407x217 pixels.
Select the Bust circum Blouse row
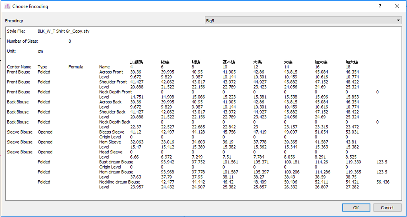tap(116, 162)
